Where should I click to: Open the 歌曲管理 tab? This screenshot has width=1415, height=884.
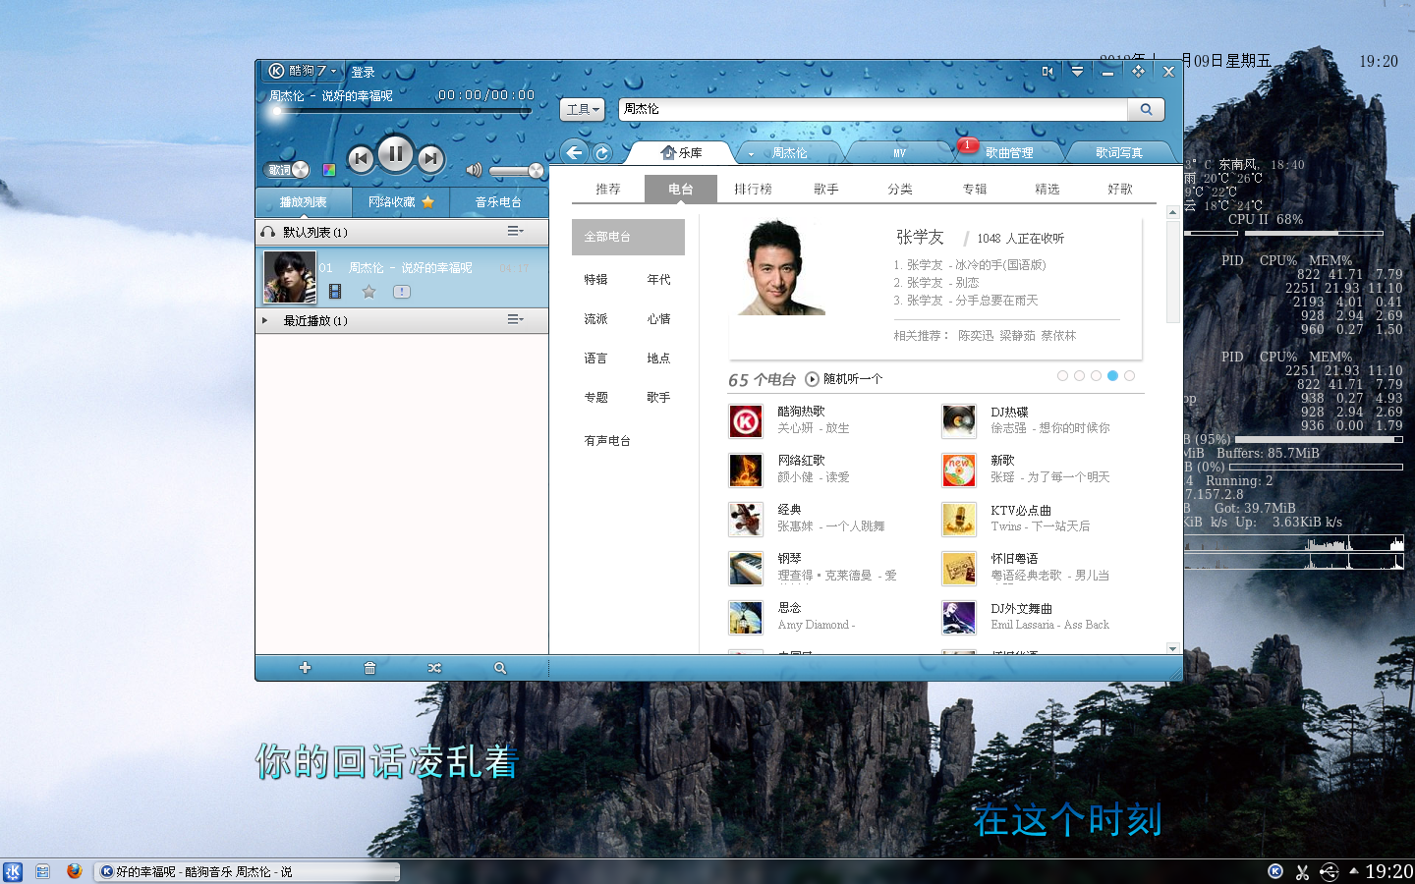point(1009,153)
